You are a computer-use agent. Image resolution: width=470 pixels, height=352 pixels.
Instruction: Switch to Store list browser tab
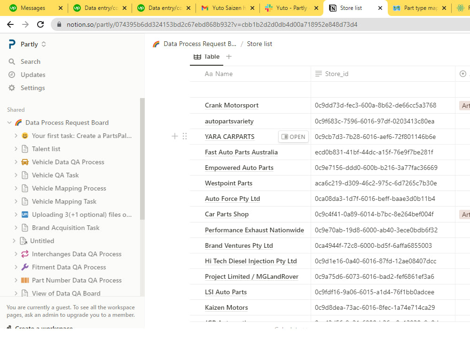[355, 8]
